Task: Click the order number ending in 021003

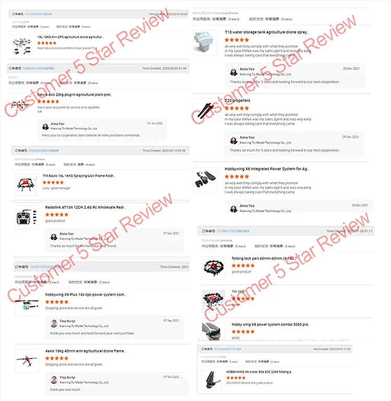Action: [x=233, y=231]
